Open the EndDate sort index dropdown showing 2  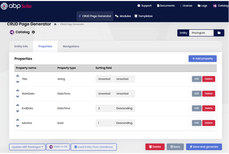point(104,108)
